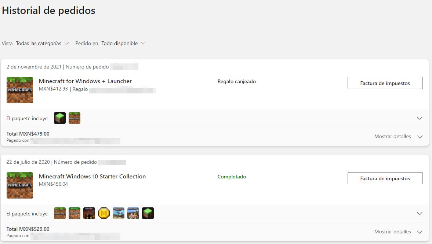This screenshot has width=432, height=244.
Task: Click the Vista filter label
Action: (7, 44)
